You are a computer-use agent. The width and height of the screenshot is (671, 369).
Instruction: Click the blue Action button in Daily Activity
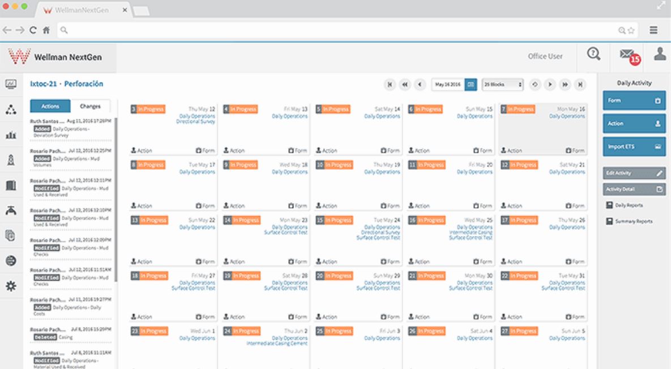pyautogui.click(x=634, y=123)
